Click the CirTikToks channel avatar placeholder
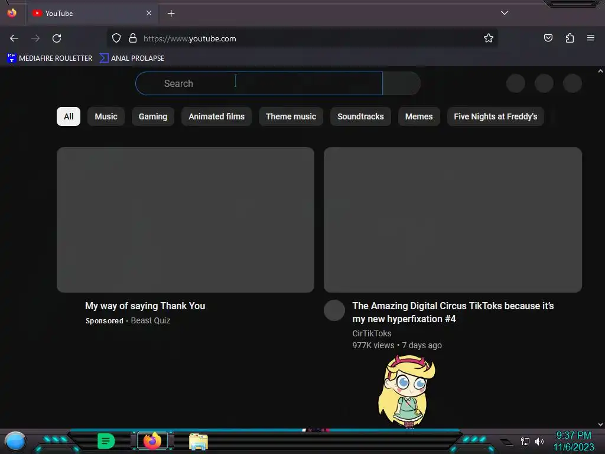This screenshot has width=605, height=454. (334, 310)
